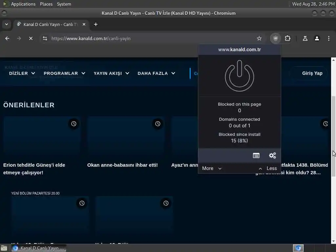The image size is (336, 252).
Task: Expand the YAYIN AKIŞI menu
Action: click(112, 73)
